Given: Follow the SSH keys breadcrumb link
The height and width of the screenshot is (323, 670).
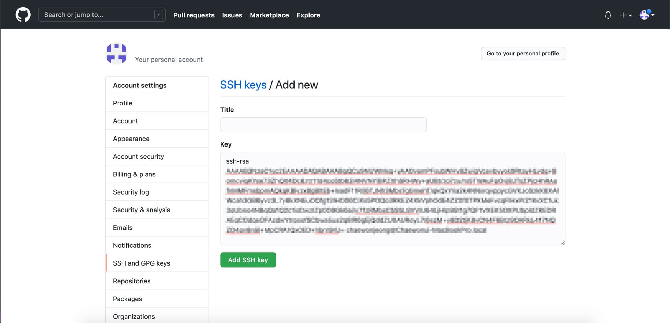Looking at the screenshot, I should coord(243,85).
